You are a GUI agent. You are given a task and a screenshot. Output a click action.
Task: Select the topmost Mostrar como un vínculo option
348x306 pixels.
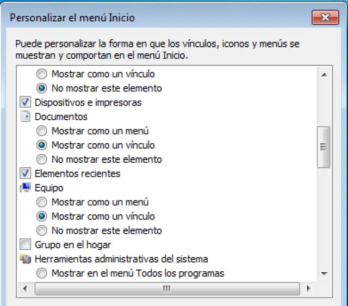point(42,74)
